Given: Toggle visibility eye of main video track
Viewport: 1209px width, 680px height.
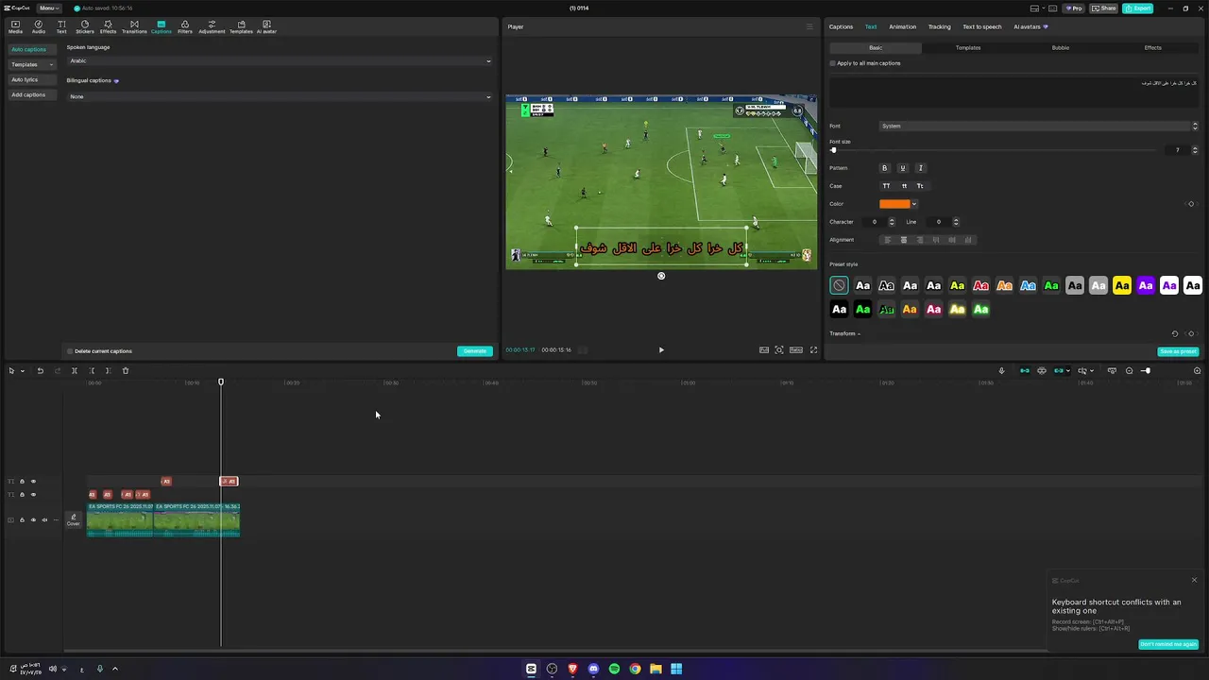Looking at the screenshot, I should click(x=33, y=519).
